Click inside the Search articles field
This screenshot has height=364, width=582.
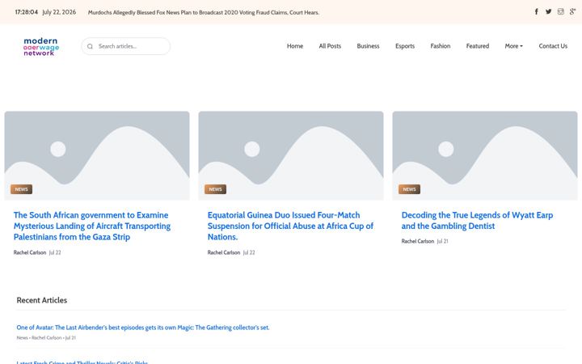tap(126, 46)
